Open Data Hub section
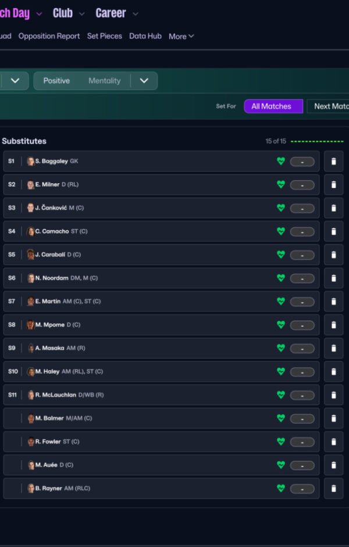Image resolution: width=349 pixels, height=547 pixels. tap(145, 36)
